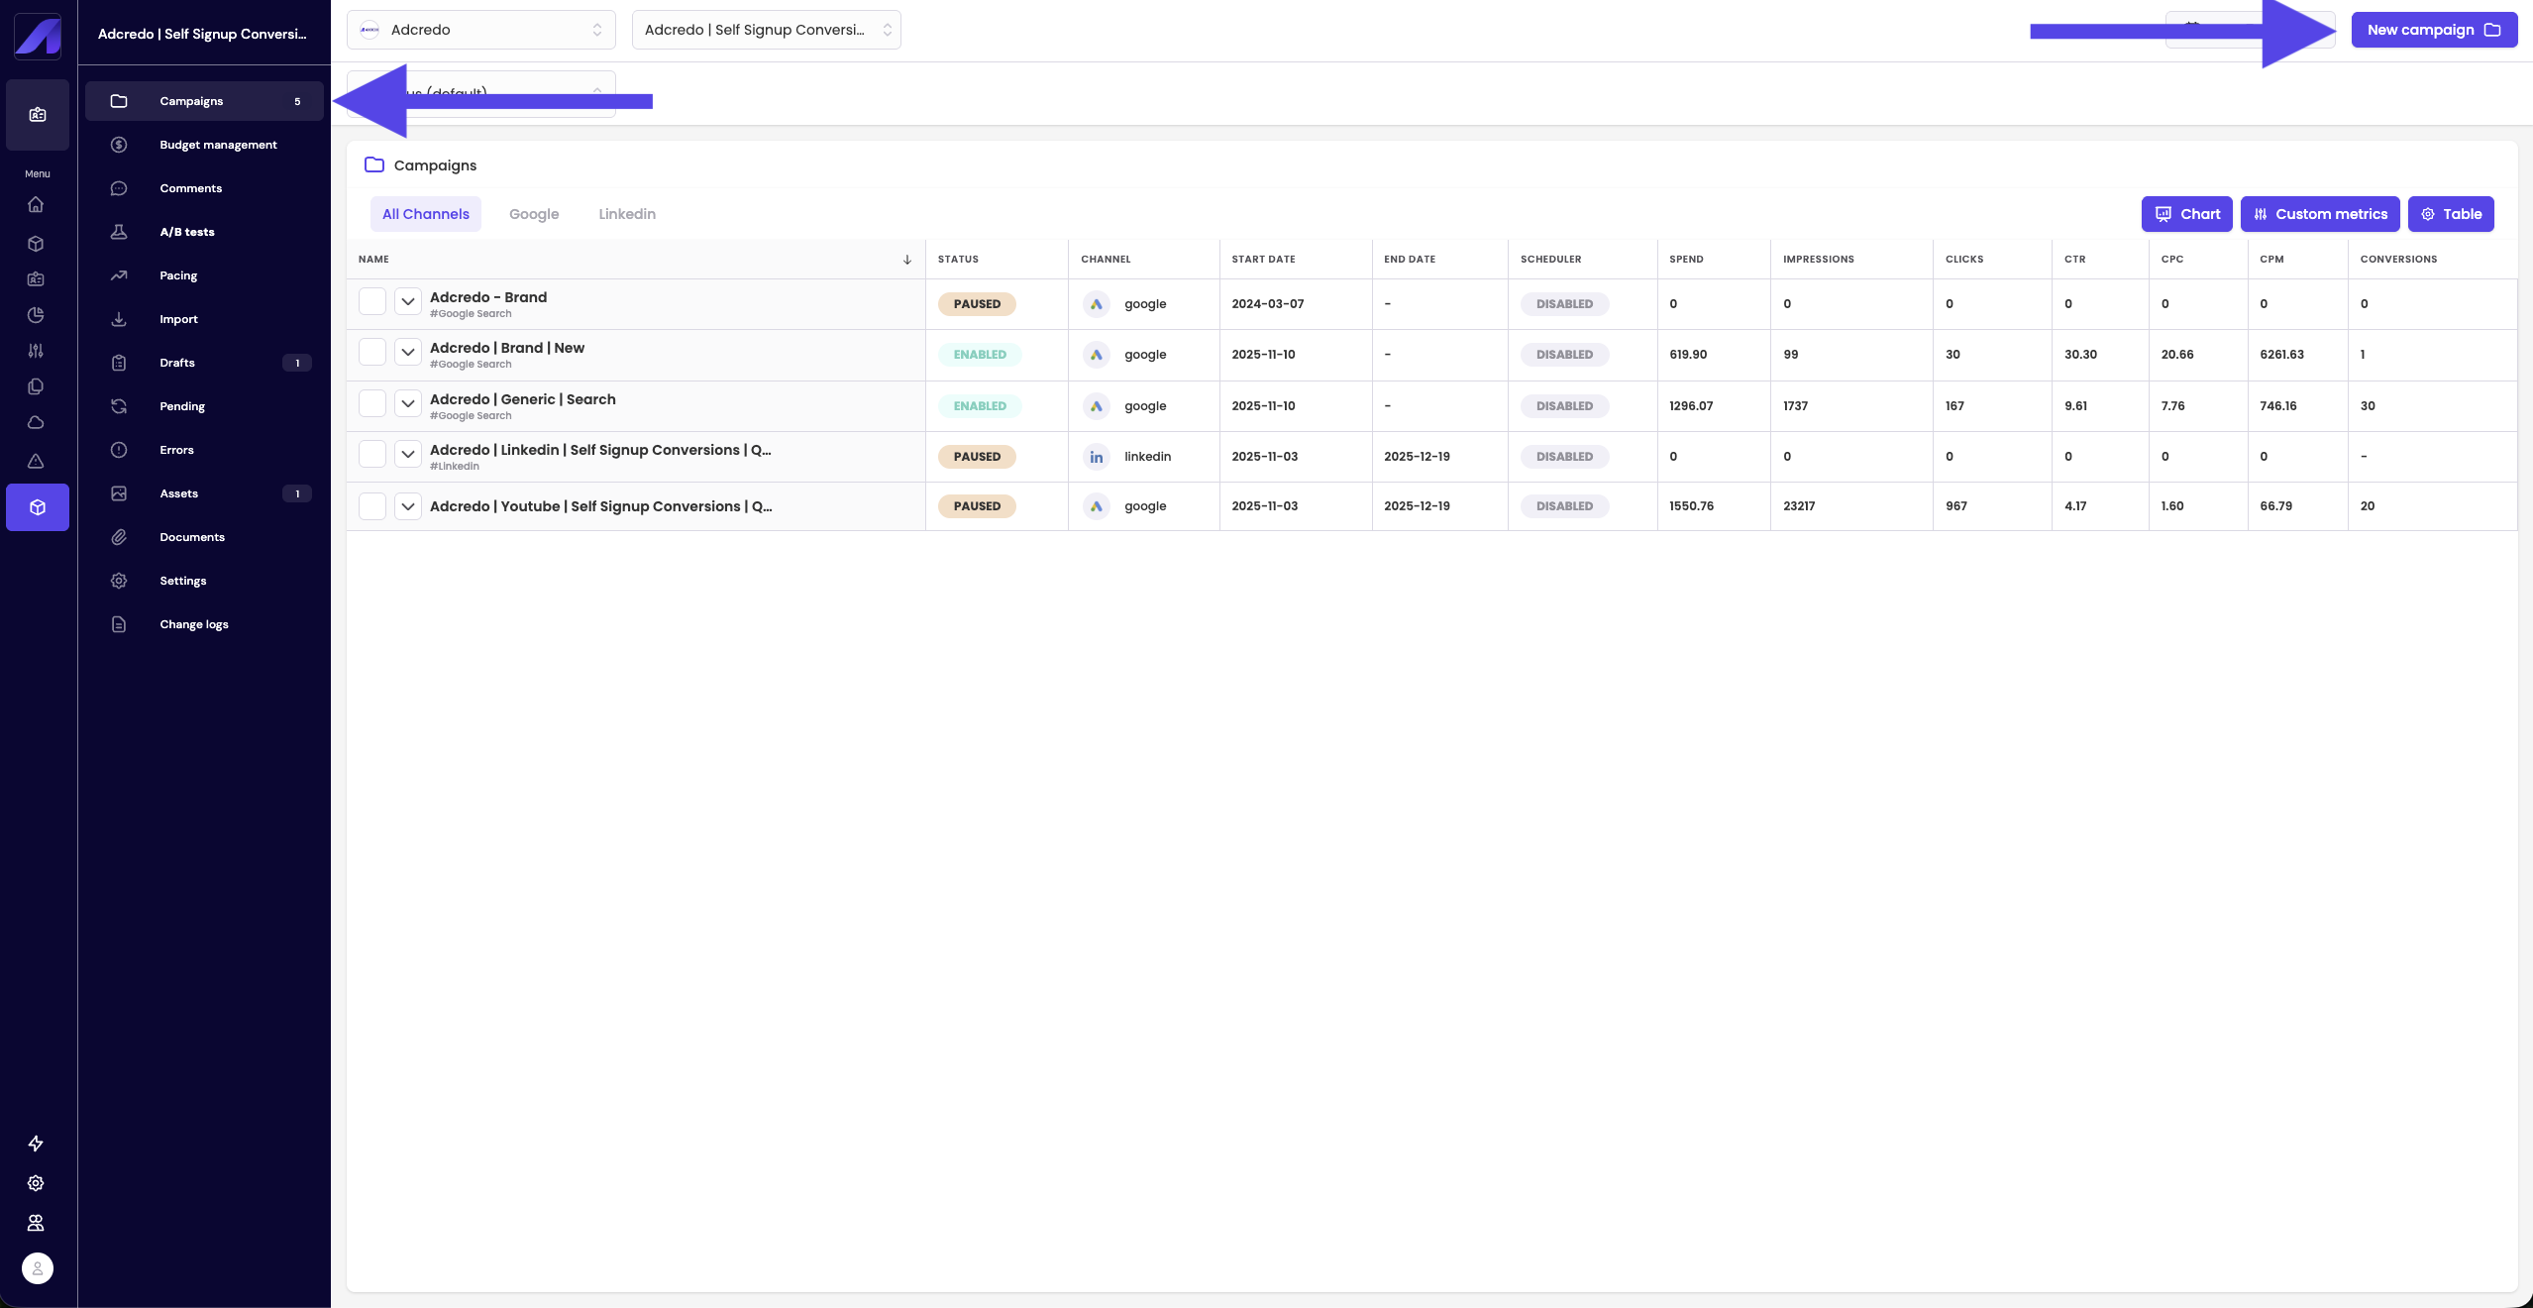2533x1308 pixels.
Task: Open the warning triangle icon in rail
Action: click(x=36, y=461)
